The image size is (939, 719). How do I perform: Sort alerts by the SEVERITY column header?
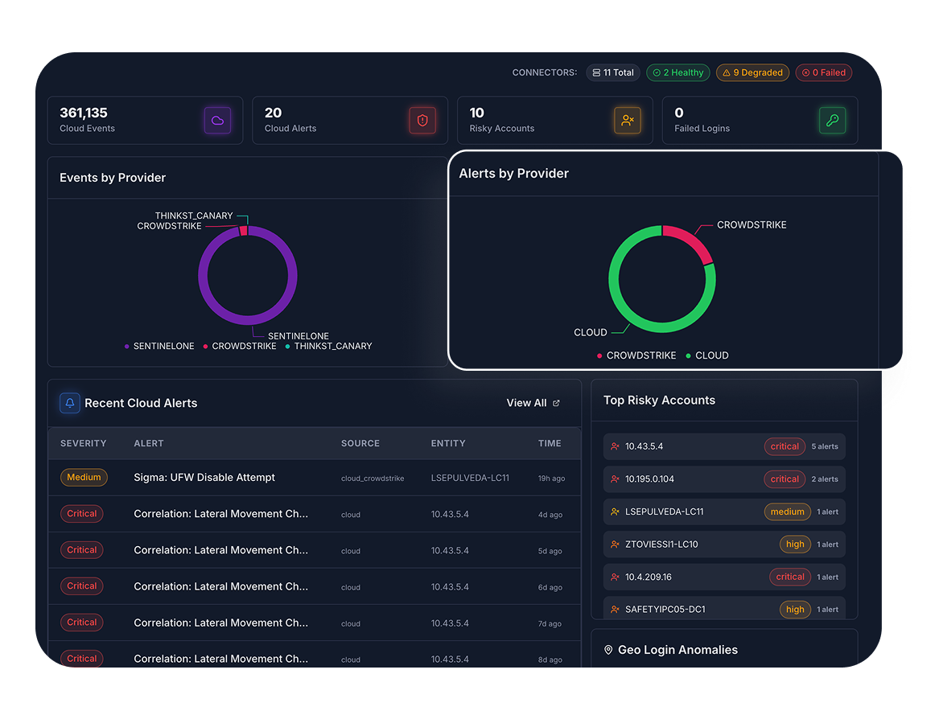(83, 444)
